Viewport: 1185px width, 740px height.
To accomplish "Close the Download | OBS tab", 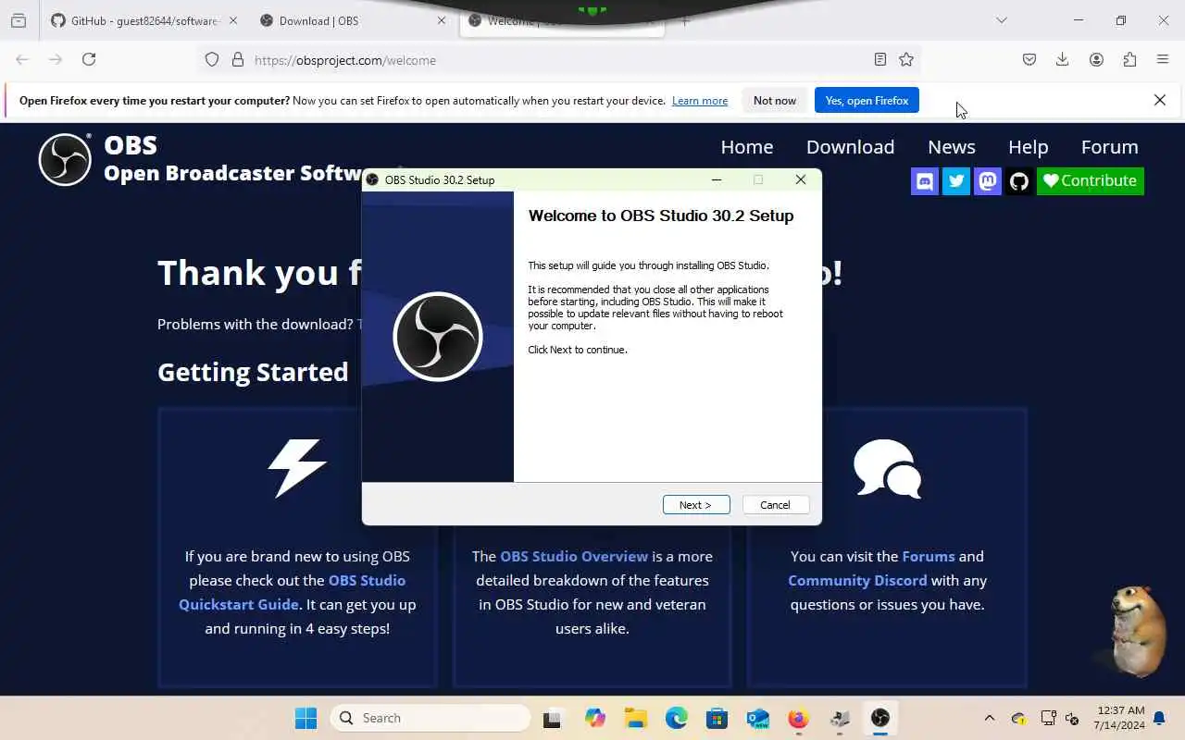I will click(x=442, y=20).
